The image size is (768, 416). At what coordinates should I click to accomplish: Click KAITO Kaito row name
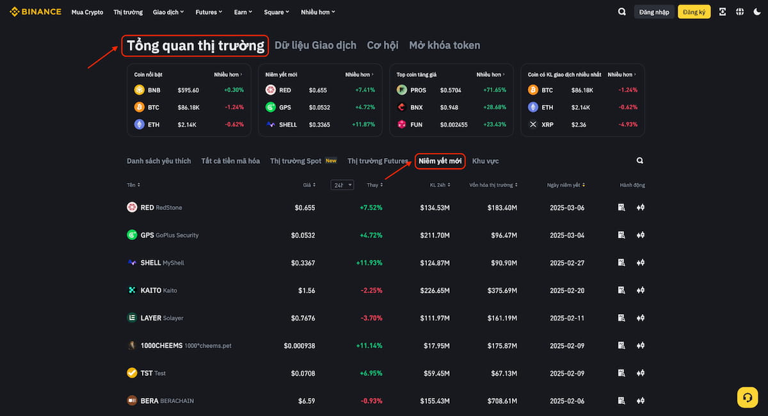(159, 290)
